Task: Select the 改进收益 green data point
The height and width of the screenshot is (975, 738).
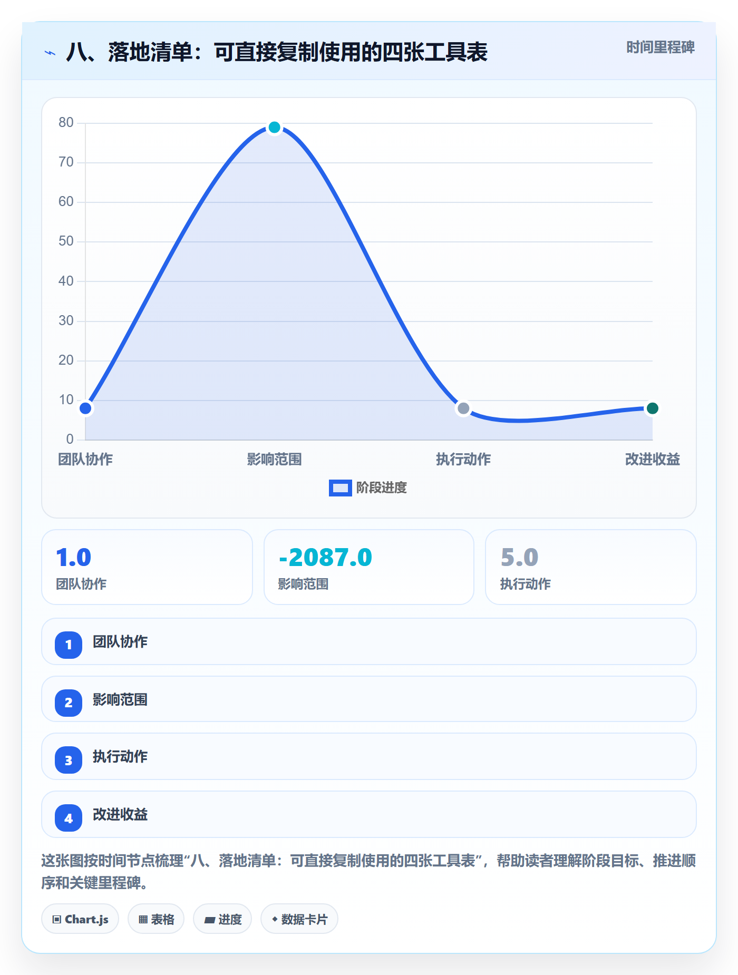Action: [652, 408]
